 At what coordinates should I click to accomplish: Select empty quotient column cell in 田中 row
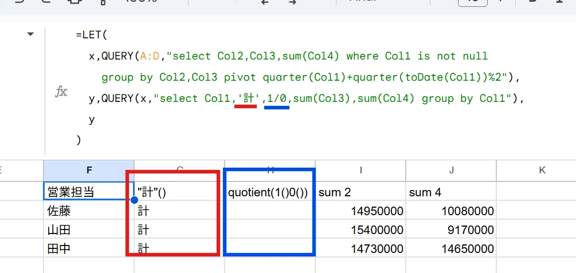click(270, 248)
